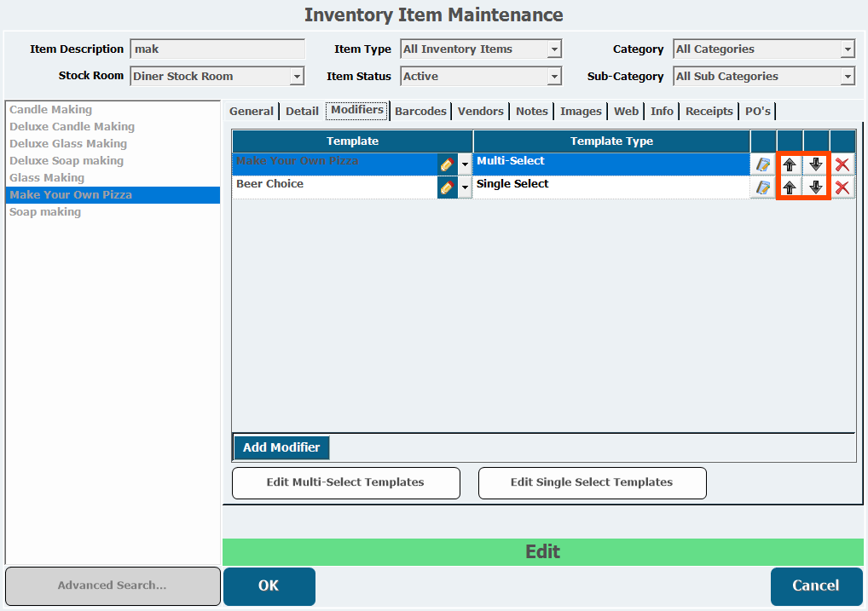Move Make Your Own Pizza modifier down
Screen dimensions: 868x611
816,164
